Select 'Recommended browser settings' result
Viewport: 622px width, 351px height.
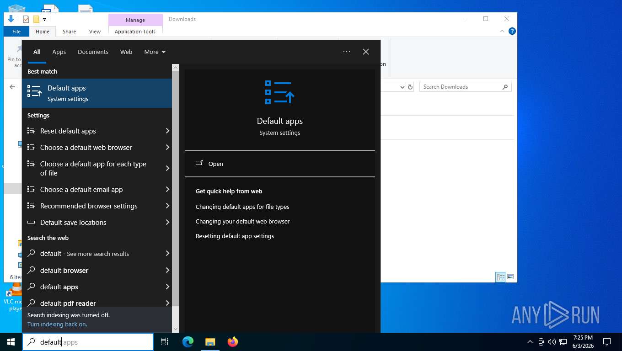pyautogui.click(x=97, y=206)
